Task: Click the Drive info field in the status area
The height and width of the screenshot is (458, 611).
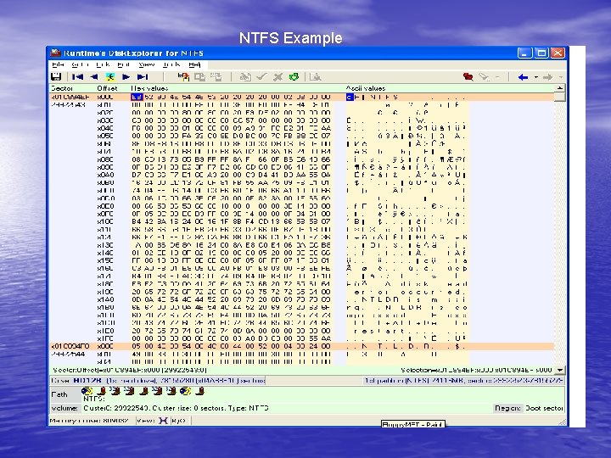Action: pos(158,381)
